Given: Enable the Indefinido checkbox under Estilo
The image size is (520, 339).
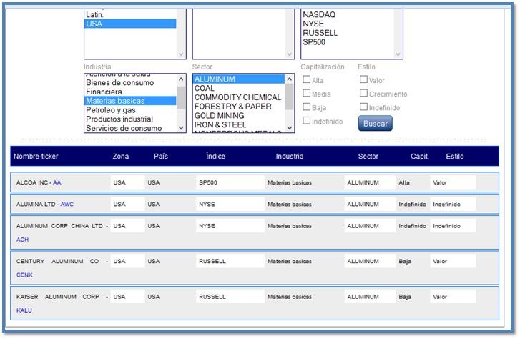Looking at the screenshot, I should pos(364,107).
